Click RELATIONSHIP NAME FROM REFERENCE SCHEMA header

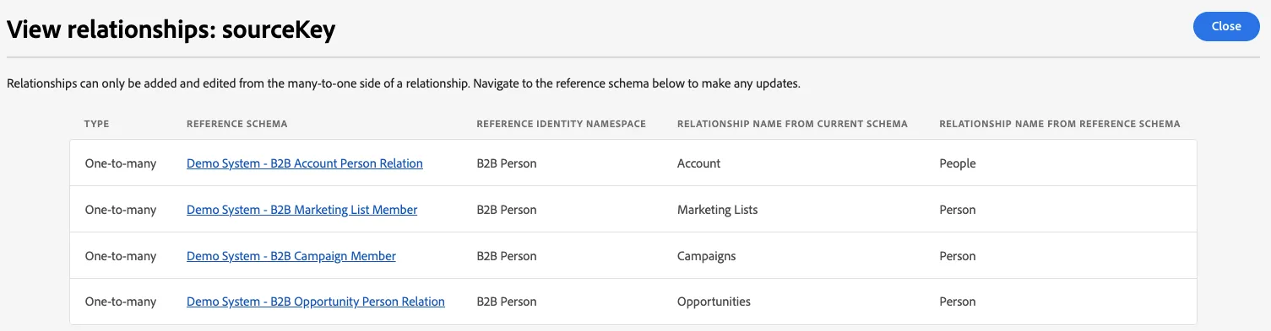1060,124
